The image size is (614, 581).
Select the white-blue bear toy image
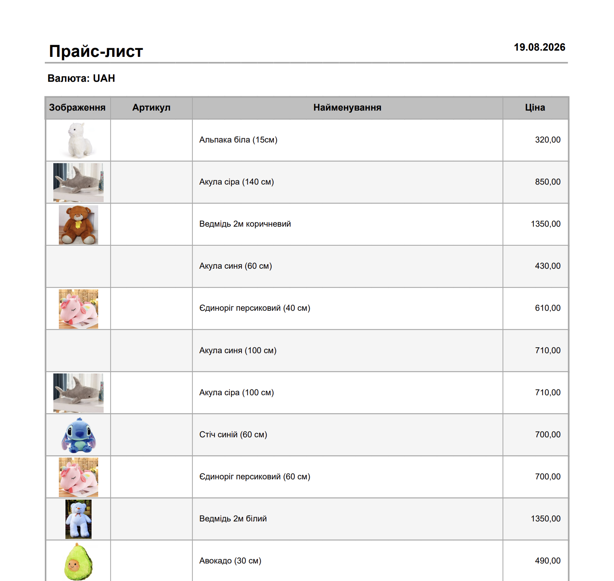tap(78, 519)
